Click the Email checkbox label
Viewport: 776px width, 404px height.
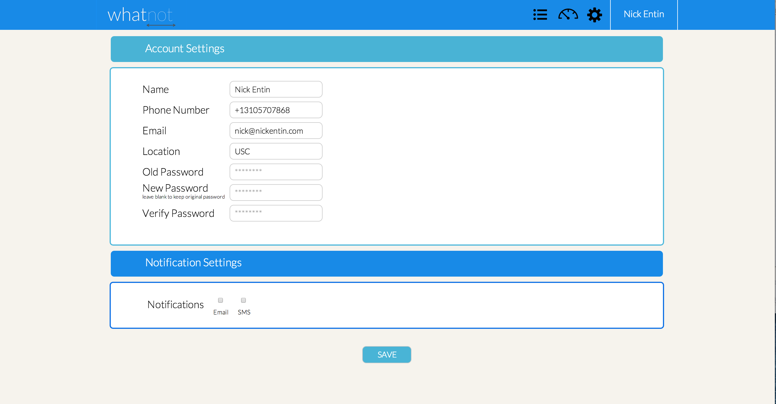pyautogui.click(x=221, y=312)
